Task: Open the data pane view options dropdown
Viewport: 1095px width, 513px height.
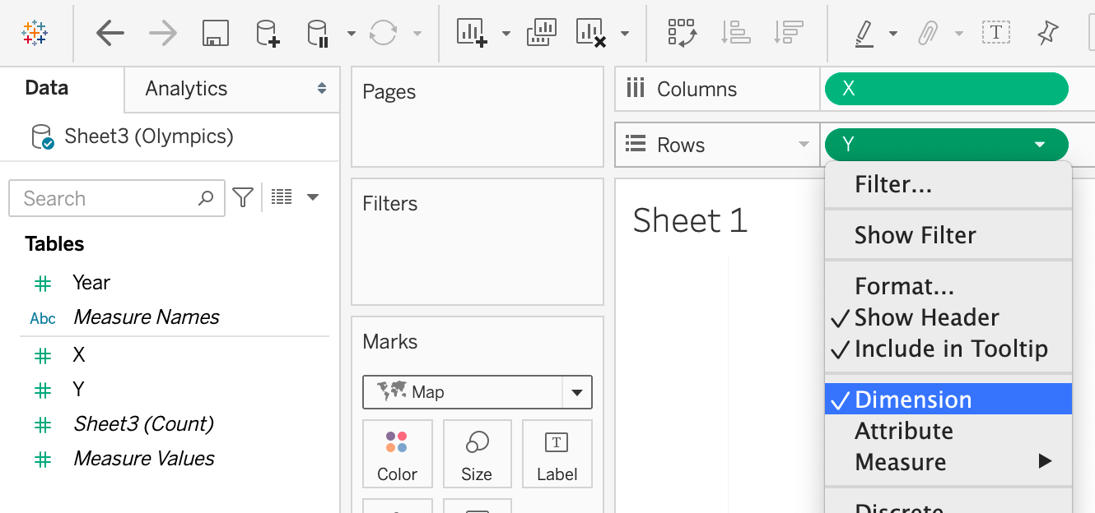Action: pyautogui.click(x=313, y=197)
